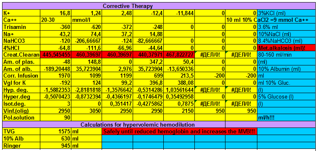Click the Vgl for K value 396,8
The image size is (317, 151).
(x=148, y=83)
